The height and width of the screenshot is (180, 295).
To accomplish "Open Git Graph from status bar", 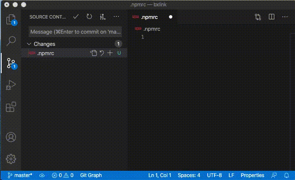I will click(x=91, y=175).
